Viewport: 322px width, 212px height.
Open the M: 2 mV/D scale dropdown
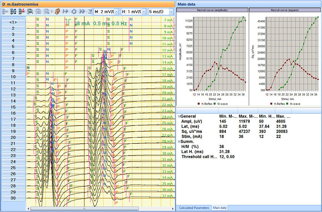coord(117,12)
